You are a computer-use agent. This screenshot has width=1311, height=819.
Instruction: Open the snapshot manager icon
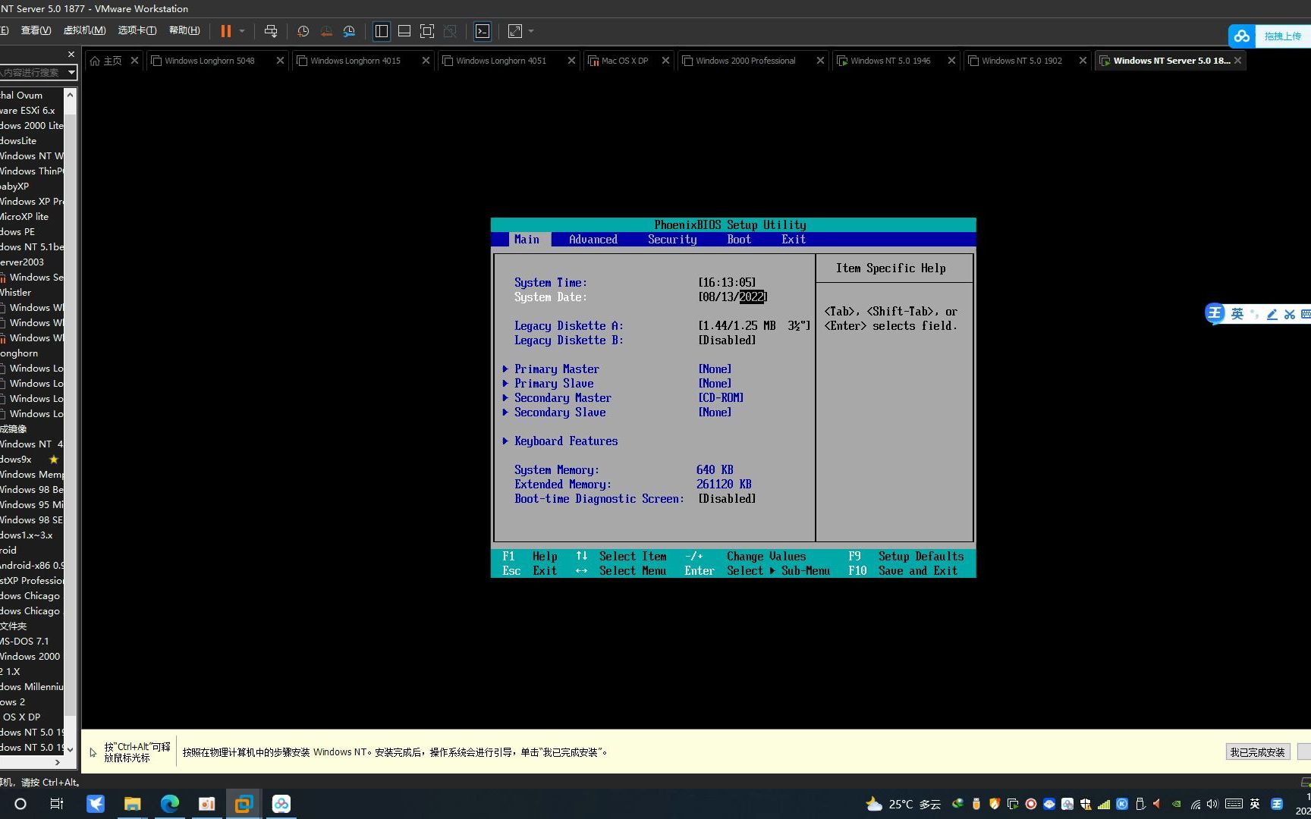pos(349,31)
